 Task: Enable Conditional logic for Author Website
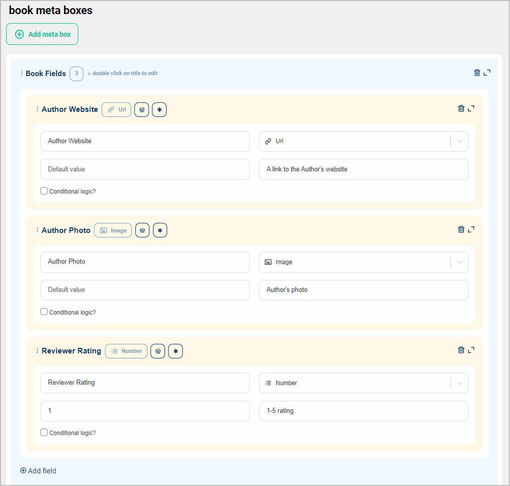pyautogui.click(x=44, y=191)
